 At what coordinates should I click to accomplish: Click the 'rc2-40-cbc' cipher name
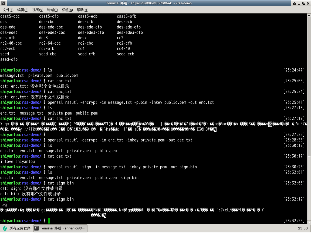(11, 43)
